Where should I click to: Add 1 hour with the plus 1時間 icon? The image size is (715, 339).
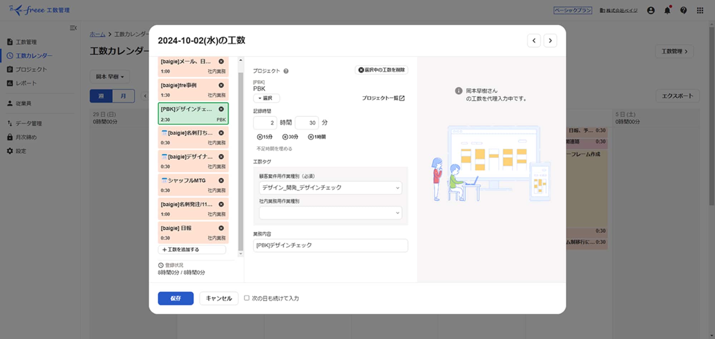point(311,137)
